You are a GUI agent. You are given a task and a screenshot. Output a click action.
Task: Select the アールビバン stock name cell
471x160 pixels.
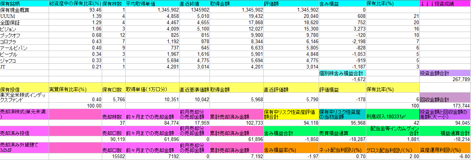(24, 48)
